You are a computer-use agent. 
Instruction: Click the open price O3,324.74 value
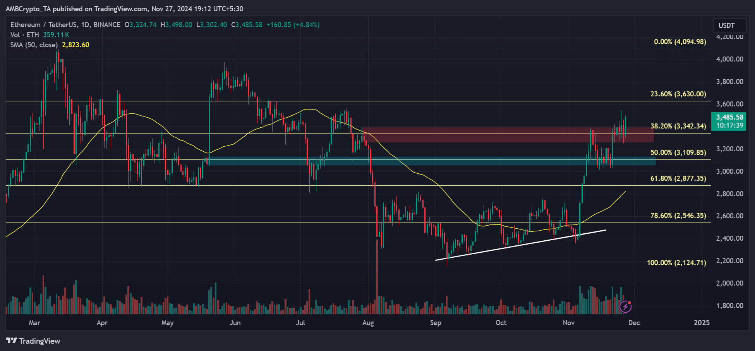coord(141,25)
